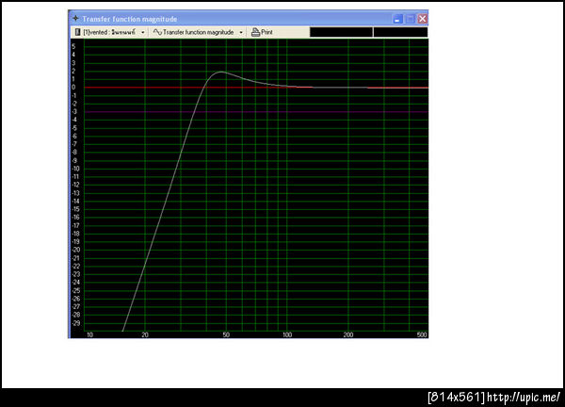Viewport: 565px width, 407px height.
Task: Click the Print button label
Action: point(266,32)
